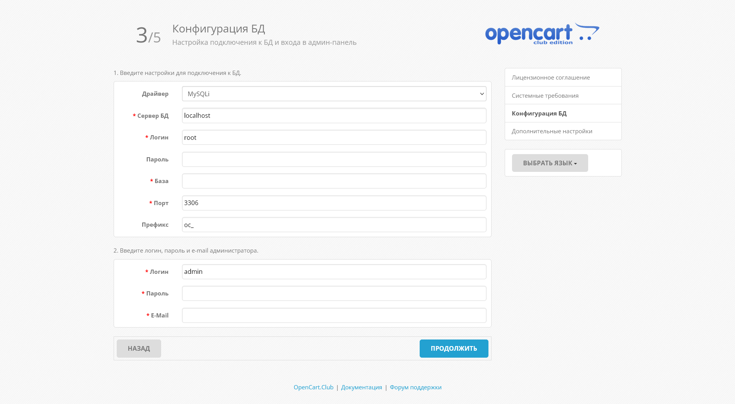Click the empty Пароль field for the database

tap(334, 159)
